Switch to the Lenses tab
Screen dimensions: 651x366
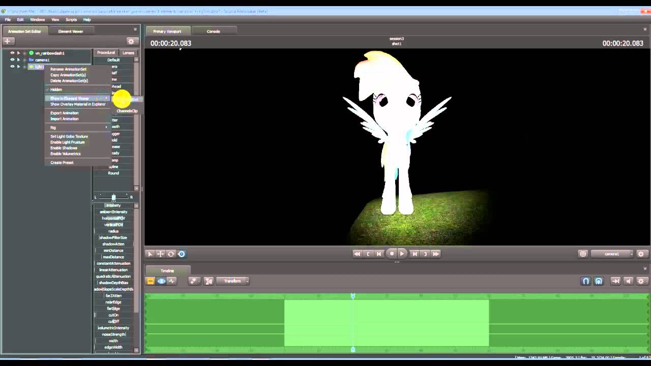pos(128,53)
